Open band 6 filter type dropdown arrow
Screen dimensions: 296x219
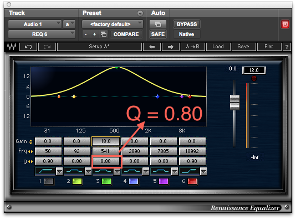203,171
